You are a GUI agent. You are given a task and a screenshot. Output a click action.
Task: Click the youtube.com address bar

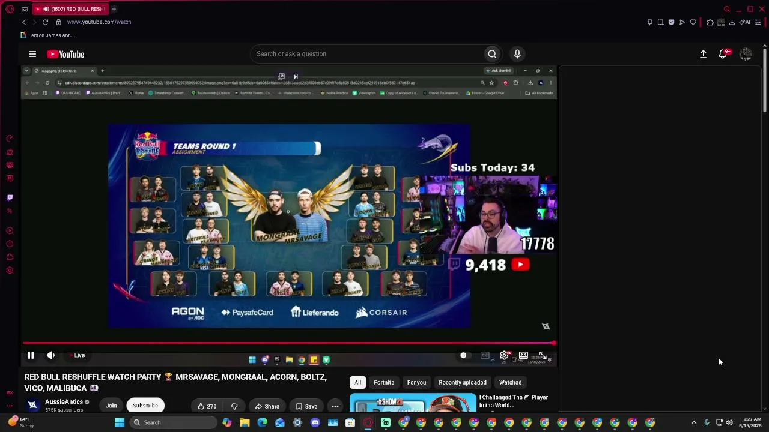pos(99,22)
